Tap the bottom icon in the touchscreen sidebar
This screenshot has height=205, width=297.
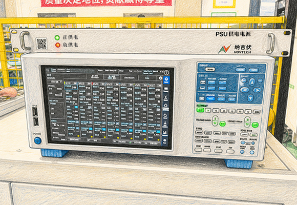pos(164,141)
